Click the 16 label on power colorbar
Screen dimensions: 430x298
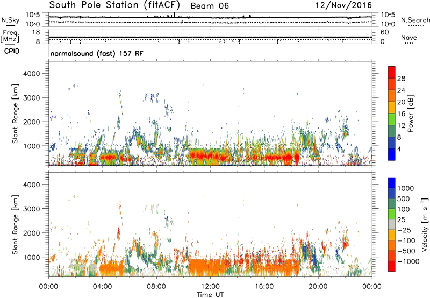401,114
